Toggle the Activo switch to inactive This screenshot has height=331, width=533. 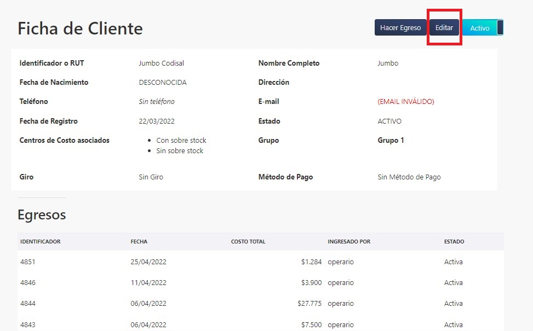click(x=481, y=27)
